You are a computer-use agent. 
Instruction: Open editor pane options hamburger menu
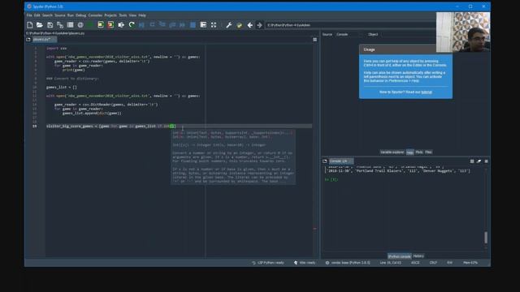tap(314, 40)
